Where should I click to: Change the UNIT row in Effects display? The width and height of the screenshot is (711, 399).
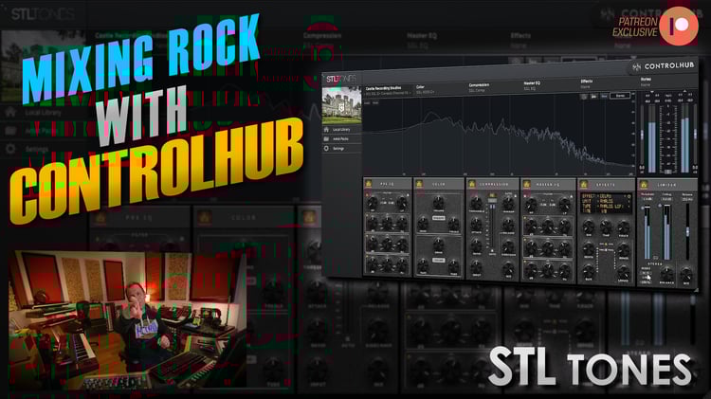pyautogui.click(x=606, y=201)
